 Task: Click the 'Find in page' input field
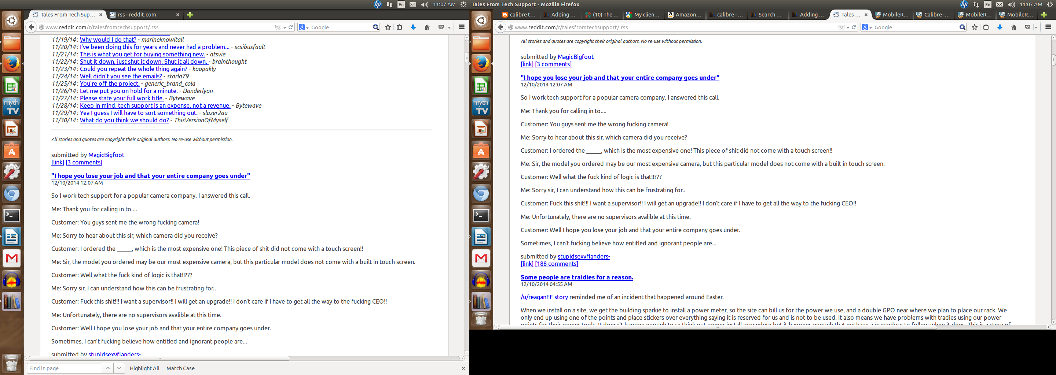[65, 368]
